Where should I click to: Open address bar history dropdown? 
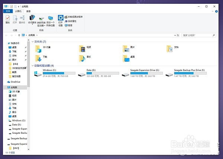point(175,35)
